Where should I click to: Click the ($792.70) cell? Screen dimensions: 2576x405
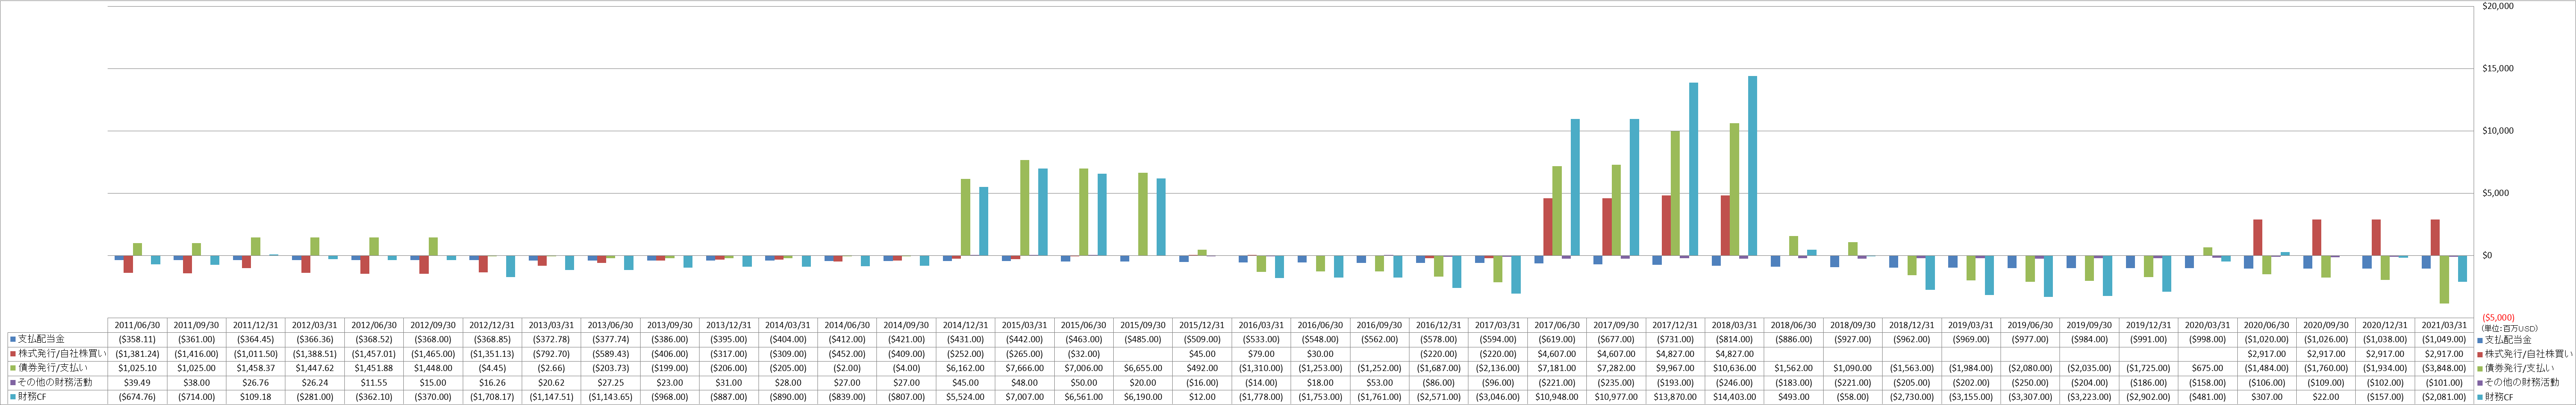(551, 354)
